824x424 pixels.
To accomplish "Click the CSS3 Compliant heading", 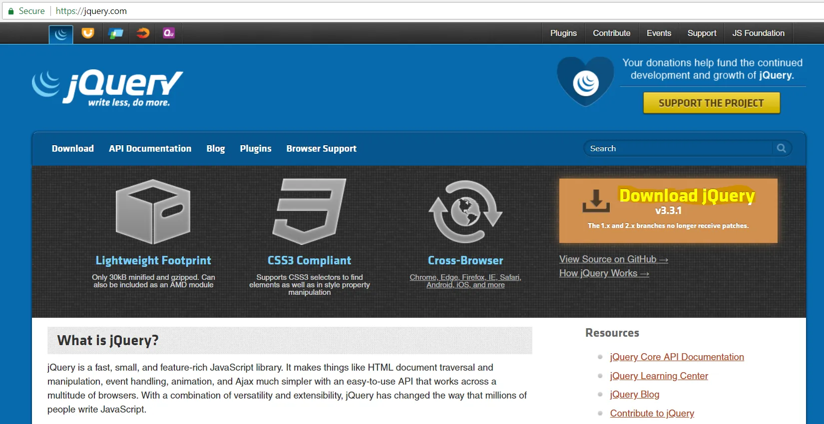I will tap(309, 260).
